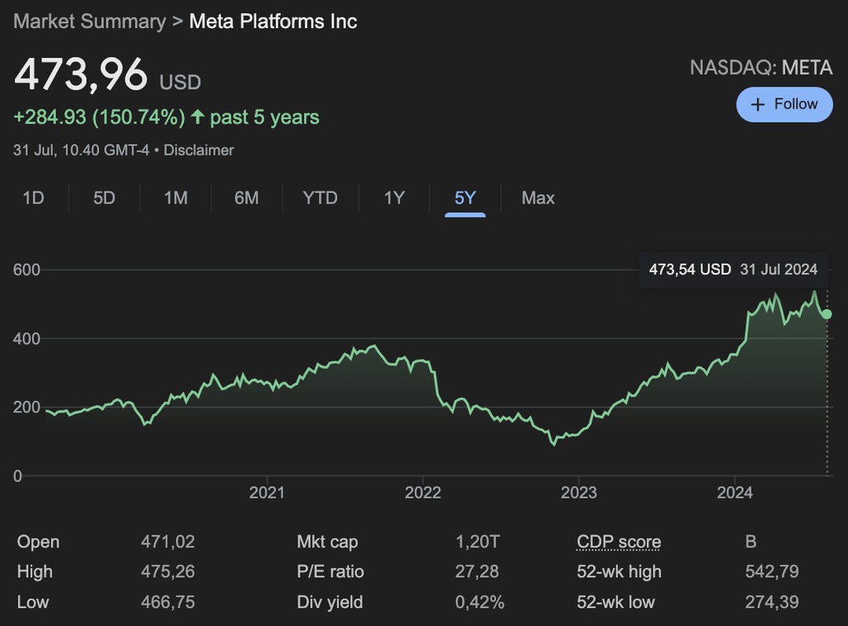Screen dimensions: 848x626
Task: Select the Max time range tab
Action: point(538,198)
